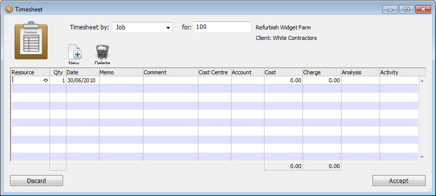Screen dimensions: 436x196
Task: Click the Resource column header
Action: click(30, 72)
